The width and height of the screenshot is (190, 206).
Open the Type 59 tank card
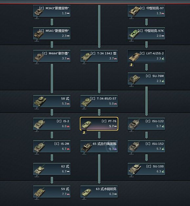52,192
